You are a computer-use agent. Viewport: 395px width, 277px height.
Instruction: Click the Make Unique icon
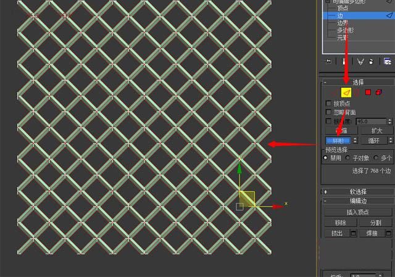click(360, 62)
